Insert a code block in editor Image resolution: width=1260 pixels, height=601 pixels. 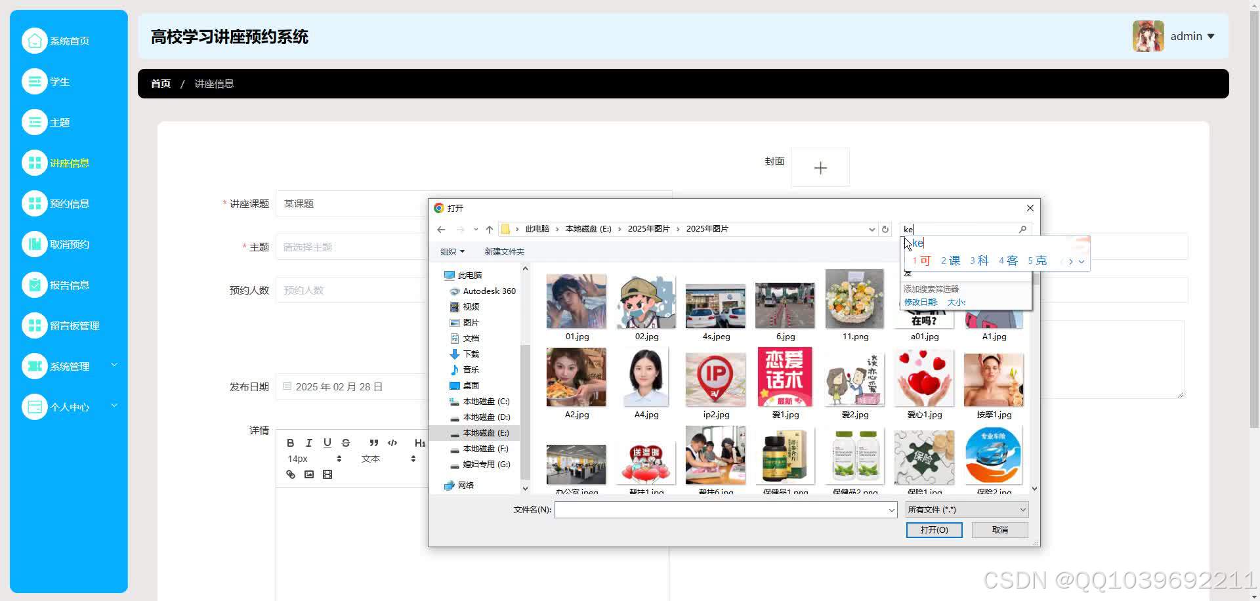click(392, 443)
